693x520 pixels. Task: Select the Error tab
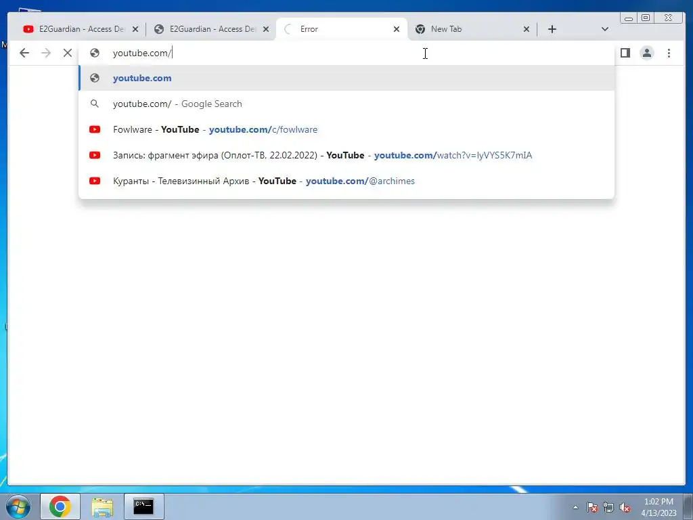pos(342,29)
